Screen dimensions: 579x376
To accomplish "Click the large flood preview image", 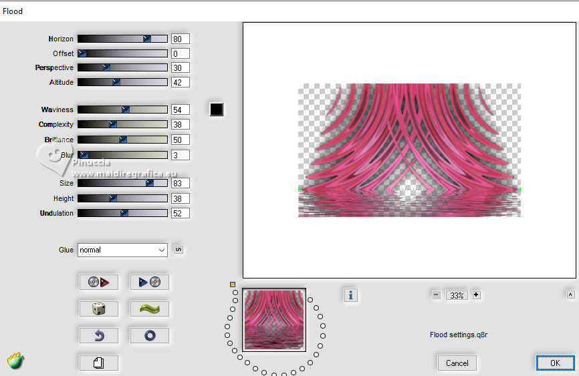I will pyautogui.click(x=409, y=150).
